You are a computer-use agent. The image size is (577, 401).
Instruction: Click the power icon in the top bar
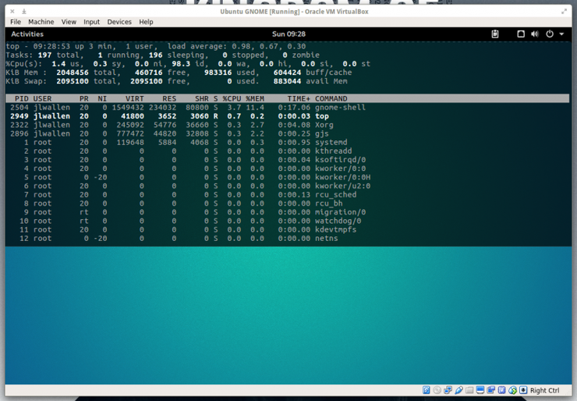pyautogui.click(x=550, y=34)
